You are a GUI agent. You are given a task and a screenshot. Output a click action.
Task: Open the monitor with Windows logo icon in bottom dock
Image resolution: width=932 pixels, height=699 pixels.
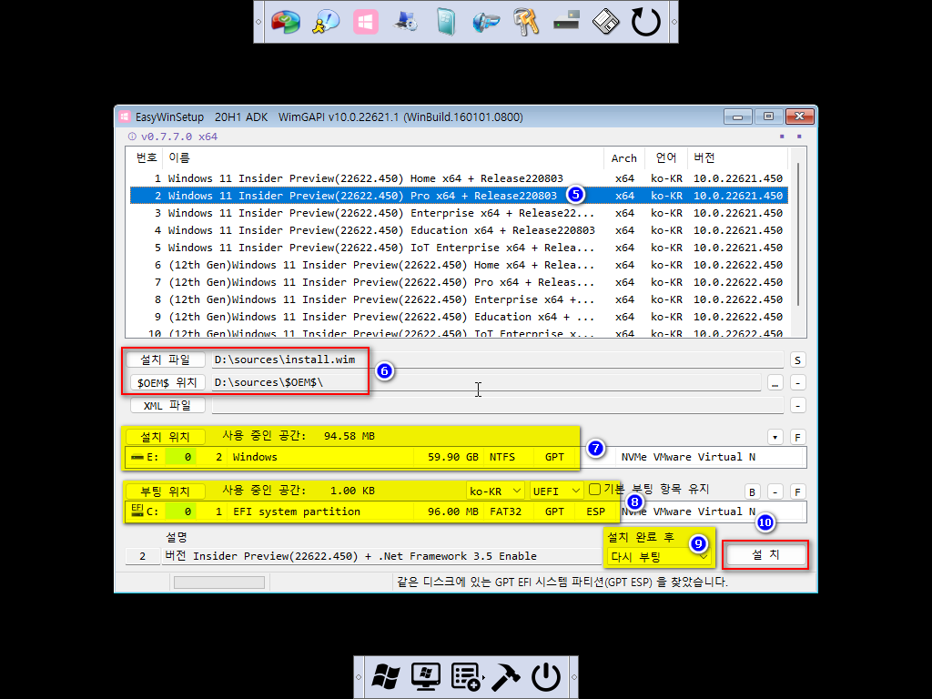(x=426, y=676)
